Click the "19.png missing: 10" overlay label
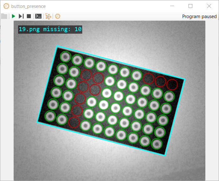 coord(50,29)
